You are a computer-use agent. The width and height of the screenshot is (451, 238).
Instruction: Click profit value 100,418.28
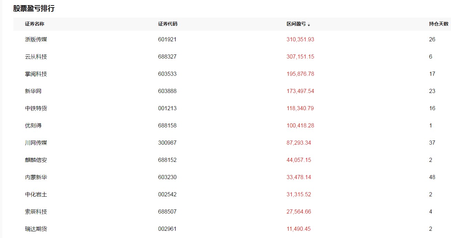300,125
